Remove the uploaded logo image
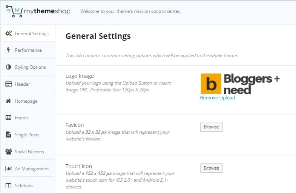 click(218, 98)
